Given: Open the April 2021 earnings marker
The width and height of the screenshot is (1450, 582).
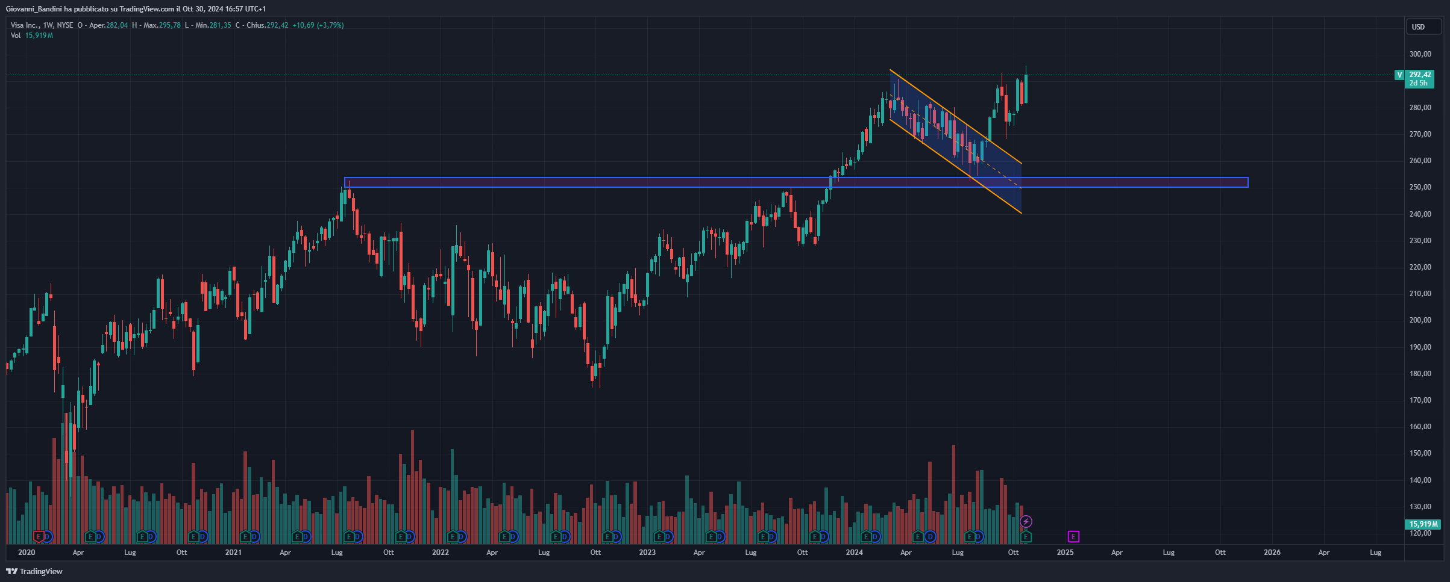Looking at the screenshot, I should point(298,536).
